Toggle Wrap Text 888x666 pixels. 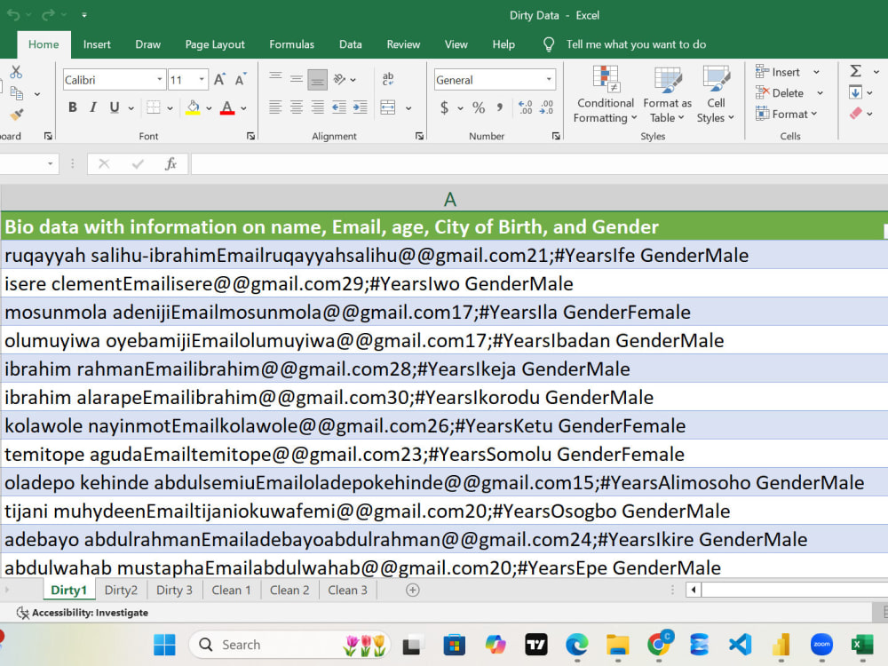click(x=388, y=79)
